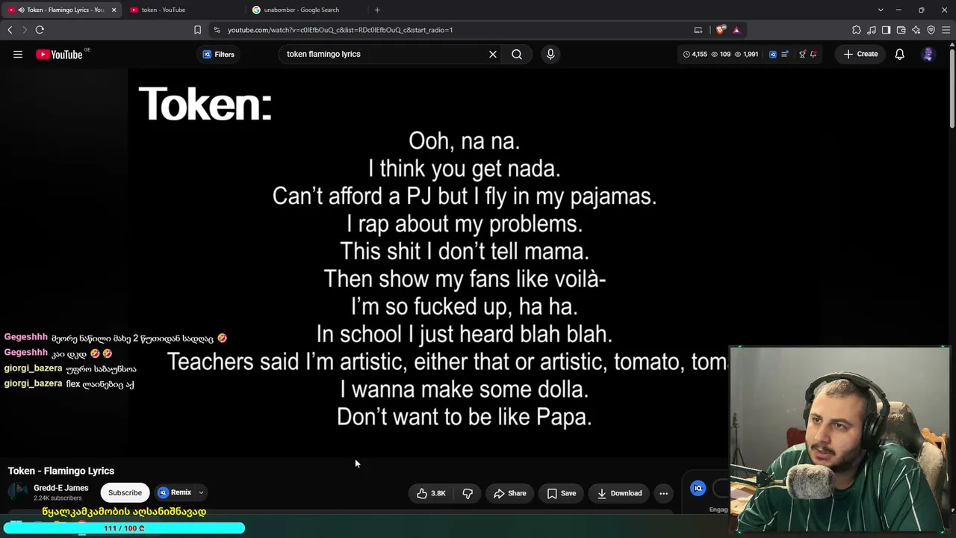956x538 pixels.
Task: Dislike the video
Action: coord(468,493)
